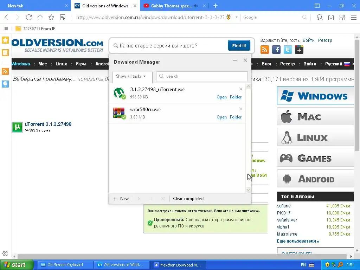
Task: Open a new browser tab with plus
Action: (x=216, y=6)
